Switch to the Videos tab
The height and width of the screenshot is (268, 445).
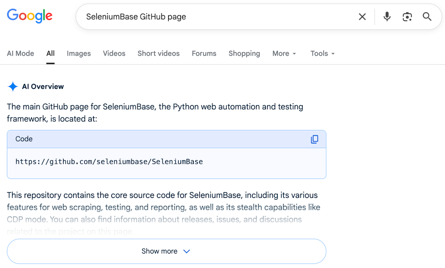pos(114,53)
